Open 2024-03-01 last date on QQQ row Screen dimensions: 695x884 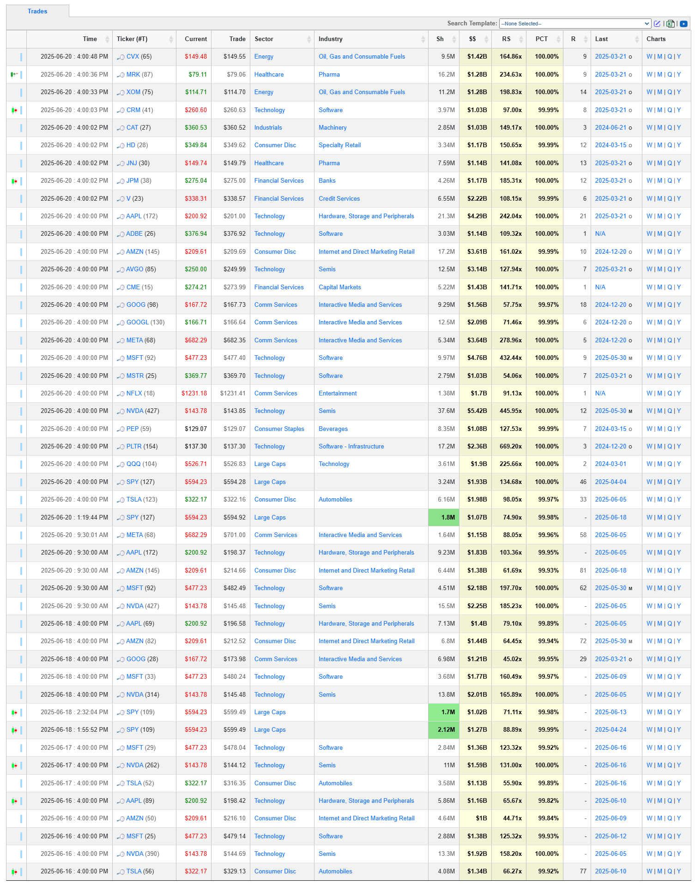click(x=610, y=464)
